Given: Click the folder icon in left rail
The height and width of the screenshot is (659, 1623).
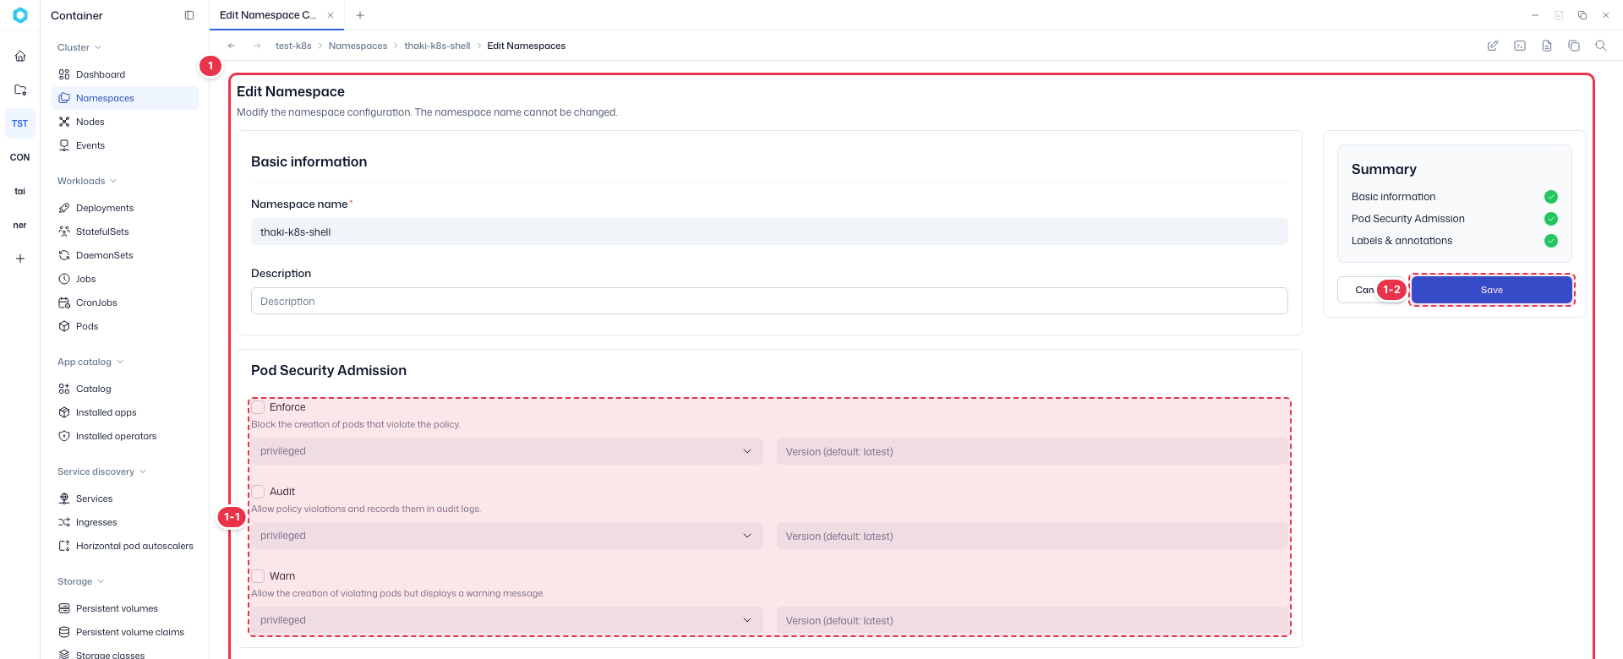Looking at the screenshot, I should pos(20,90).
